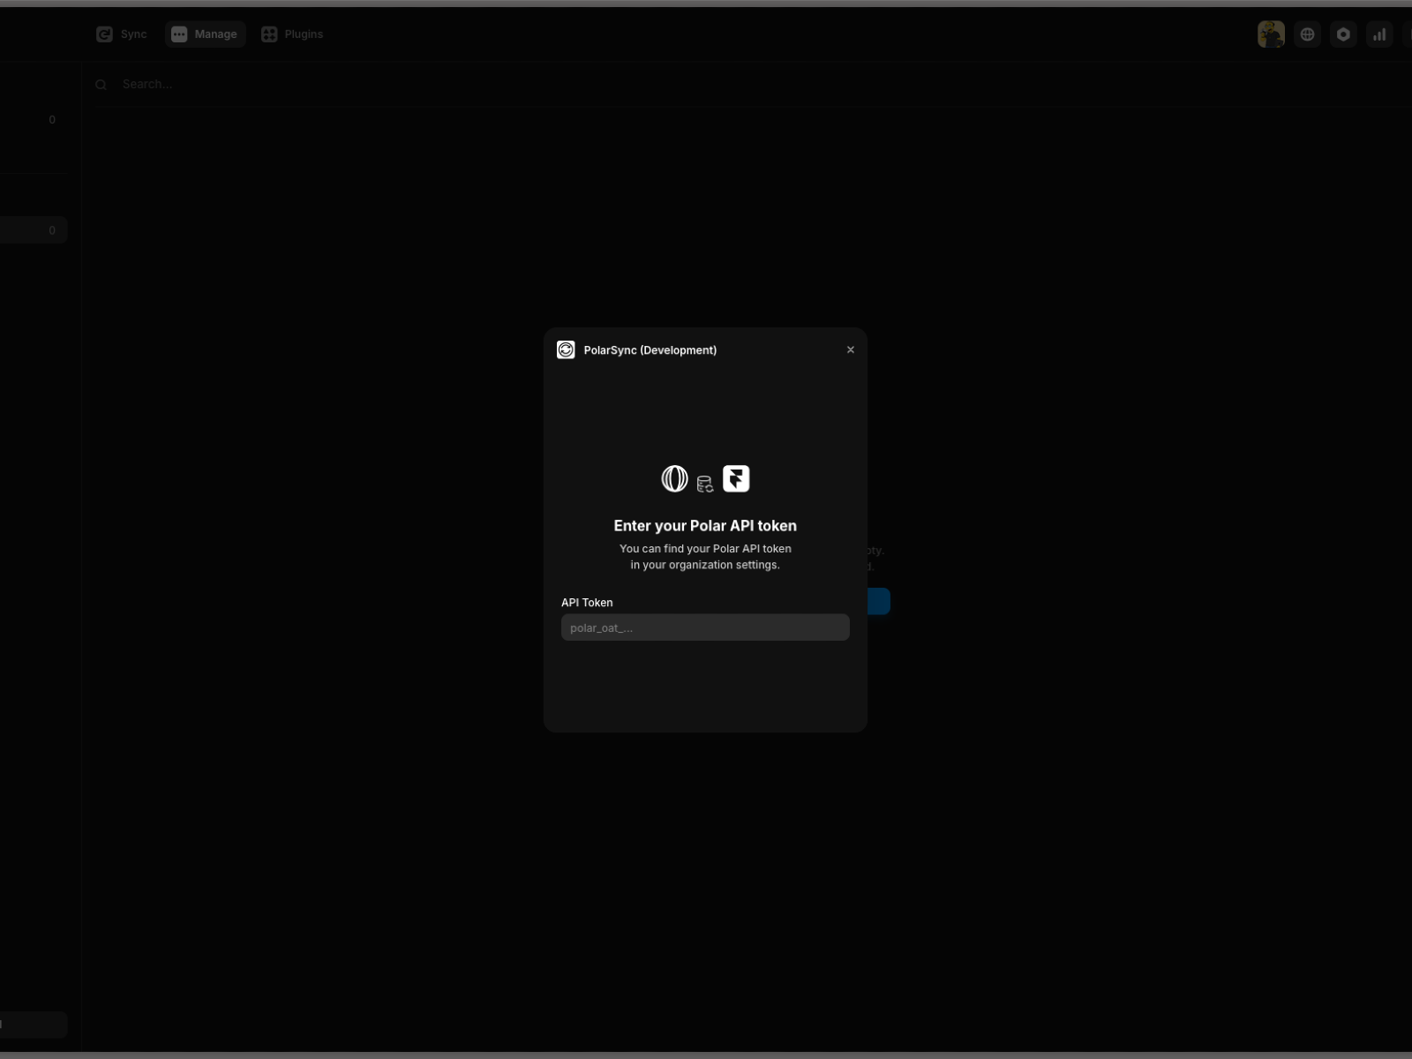Click the 'PolarSync (Development)' title text
This screenshot has height=1059, width=1412.
pos(650,350)
